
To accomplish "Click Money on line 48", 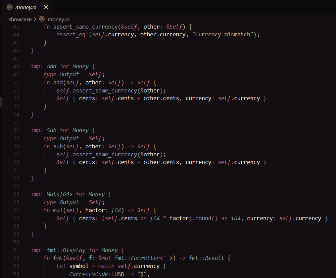I will pyautogui.click(x=81, y=67).
